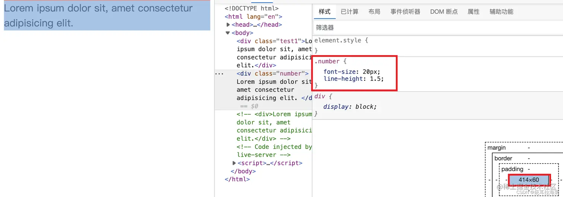Expand the script element node
Image resolution: width=563 pixels, height=197 pixels.
tap(234, 163)
